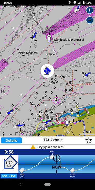Tap the selected current station marker
The width and height of the screenshot is (95, 190).
[x=47, y=71]
